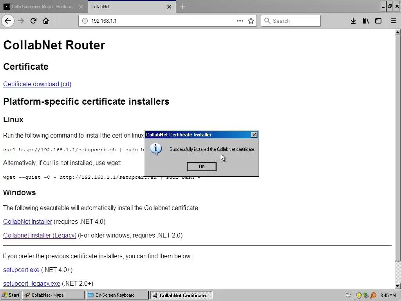Close the CollabNet tab
Image resolution: width=401 pixels, height=301 pixels.
[x=169, y=7]
